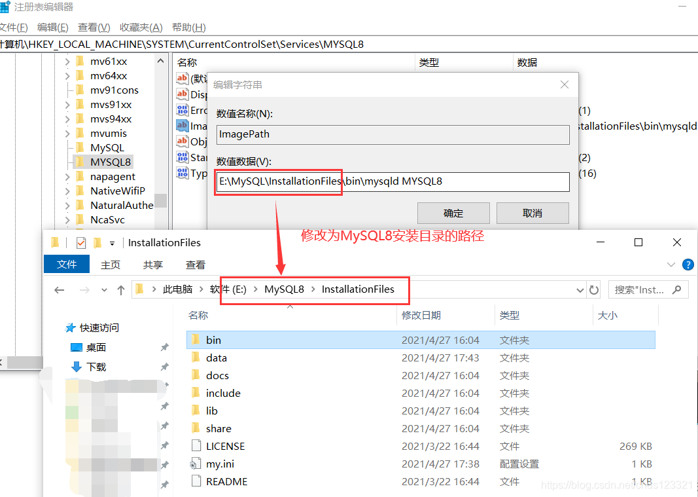
Task: Open the 查看(V) menu in Registry Editor
Action: click(x=94, y=28)
